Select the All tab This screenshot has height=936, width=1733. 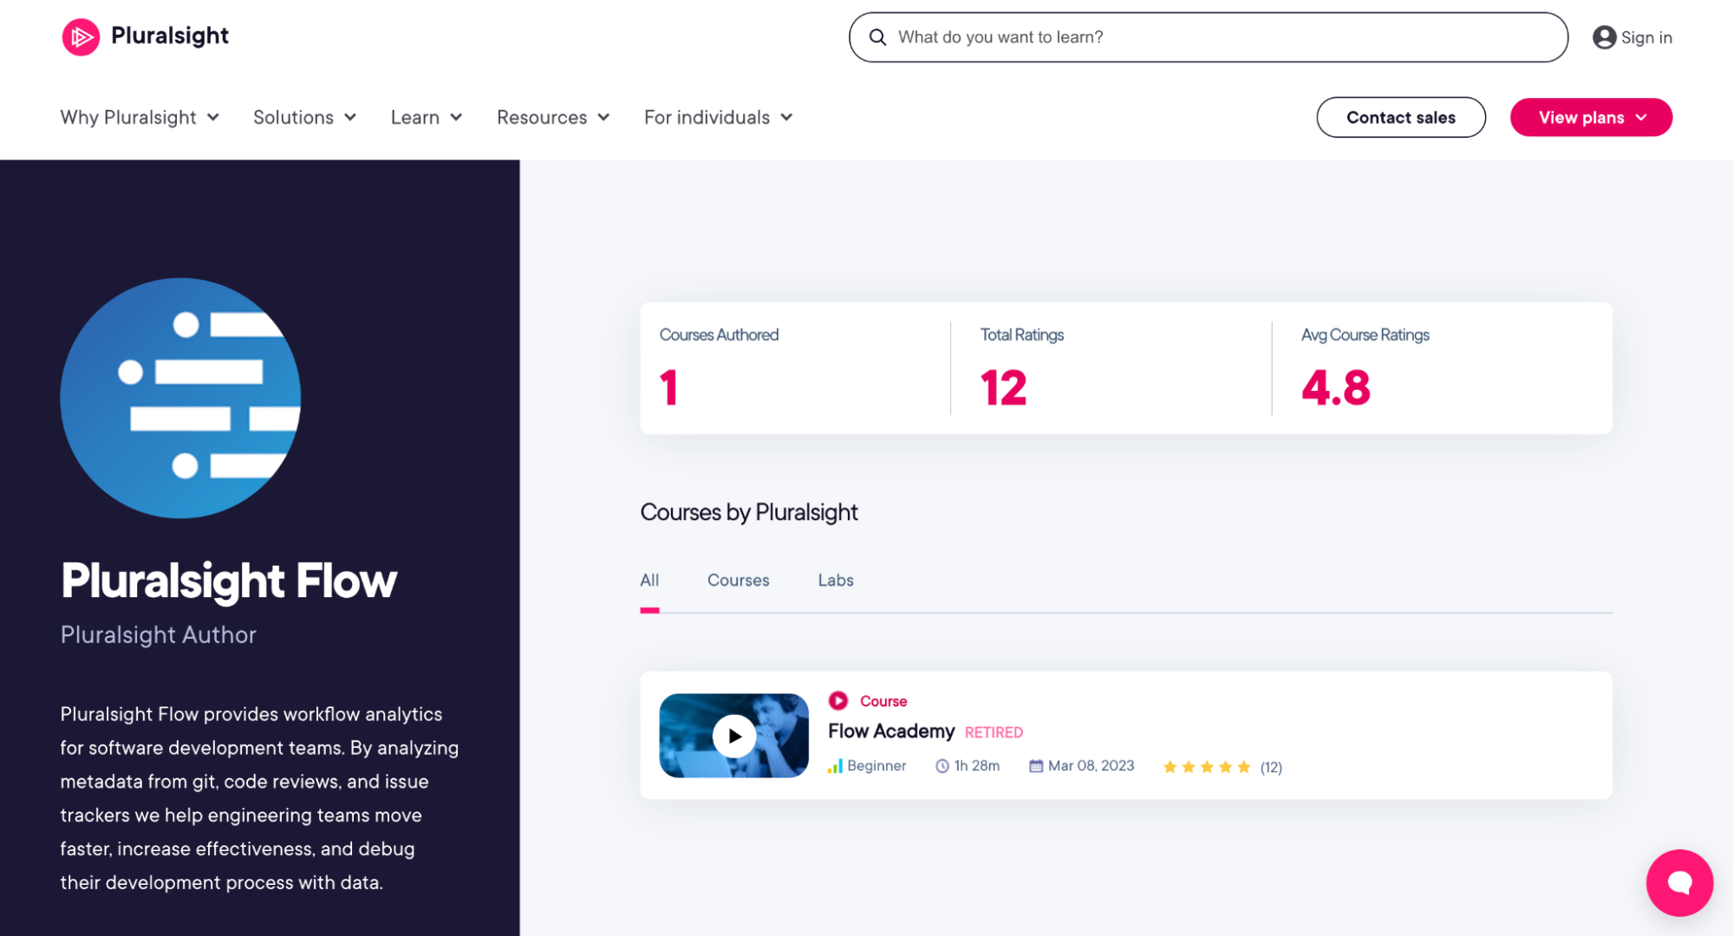(x=649, y=581)
